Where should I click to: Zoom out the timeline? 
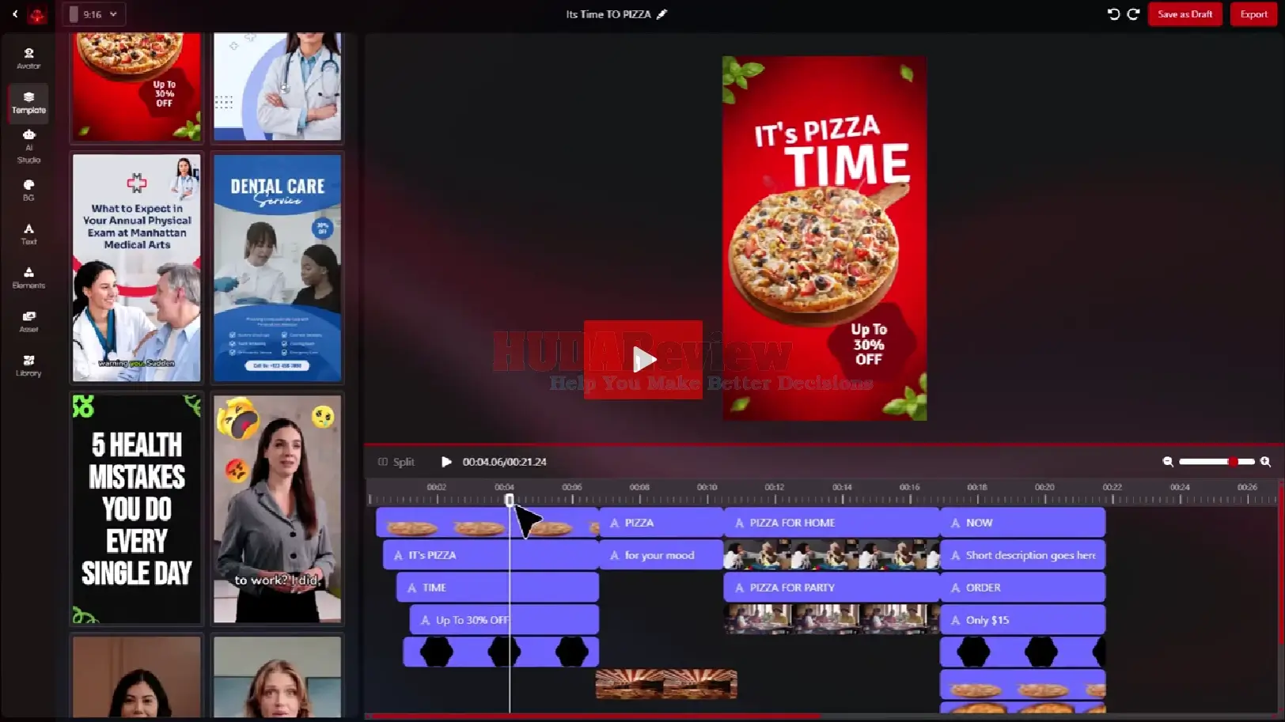pos(1168,462)
